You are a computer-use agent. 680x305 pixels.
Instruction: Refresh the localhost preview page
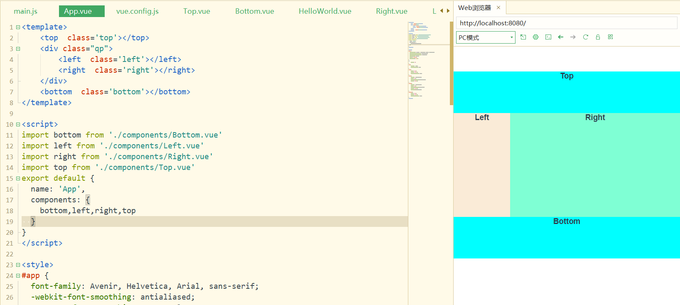pos(586,37)
